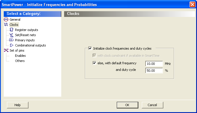Select the Clocks category label
197x113 pixels.
(14, 25)
